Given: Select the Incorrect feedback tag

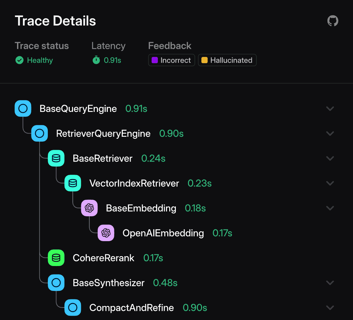Looking at the screenshot, I should click(x=172, y=60).
